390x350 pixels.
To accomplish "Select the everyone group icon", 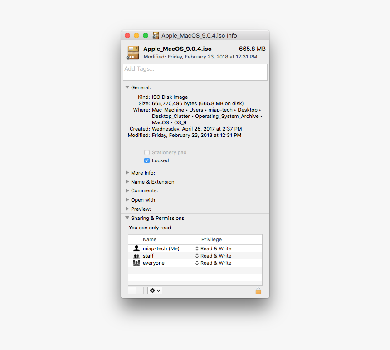I will (136, 263).
